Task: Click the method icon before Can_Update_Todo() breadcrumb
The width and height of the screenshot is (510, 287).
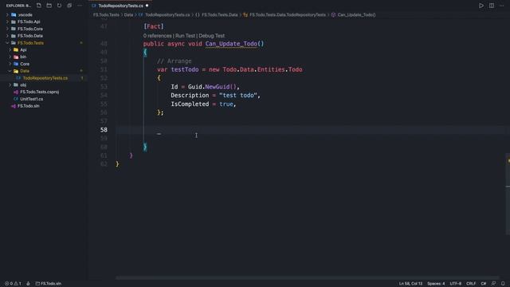Action: coord(333,14)
